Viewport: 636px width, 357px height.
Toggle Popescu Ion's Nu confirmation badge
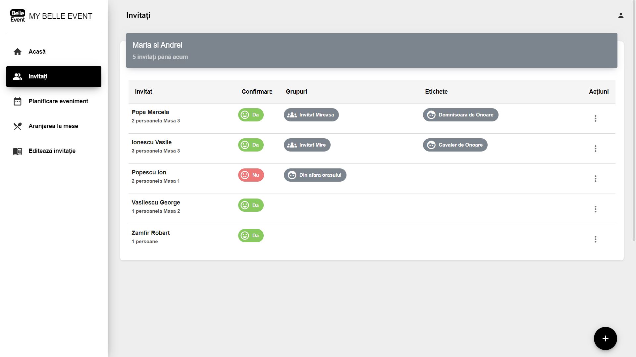(251, 175)
